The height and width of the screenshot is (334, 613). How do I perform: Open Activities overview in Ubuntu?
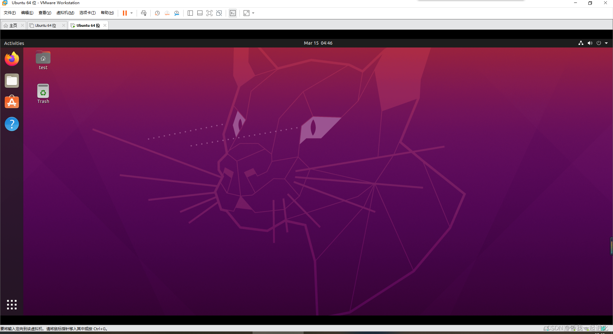14,43
